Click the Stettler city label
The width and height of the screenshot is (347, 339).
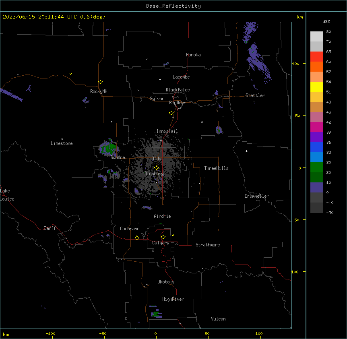pos(255,95)
